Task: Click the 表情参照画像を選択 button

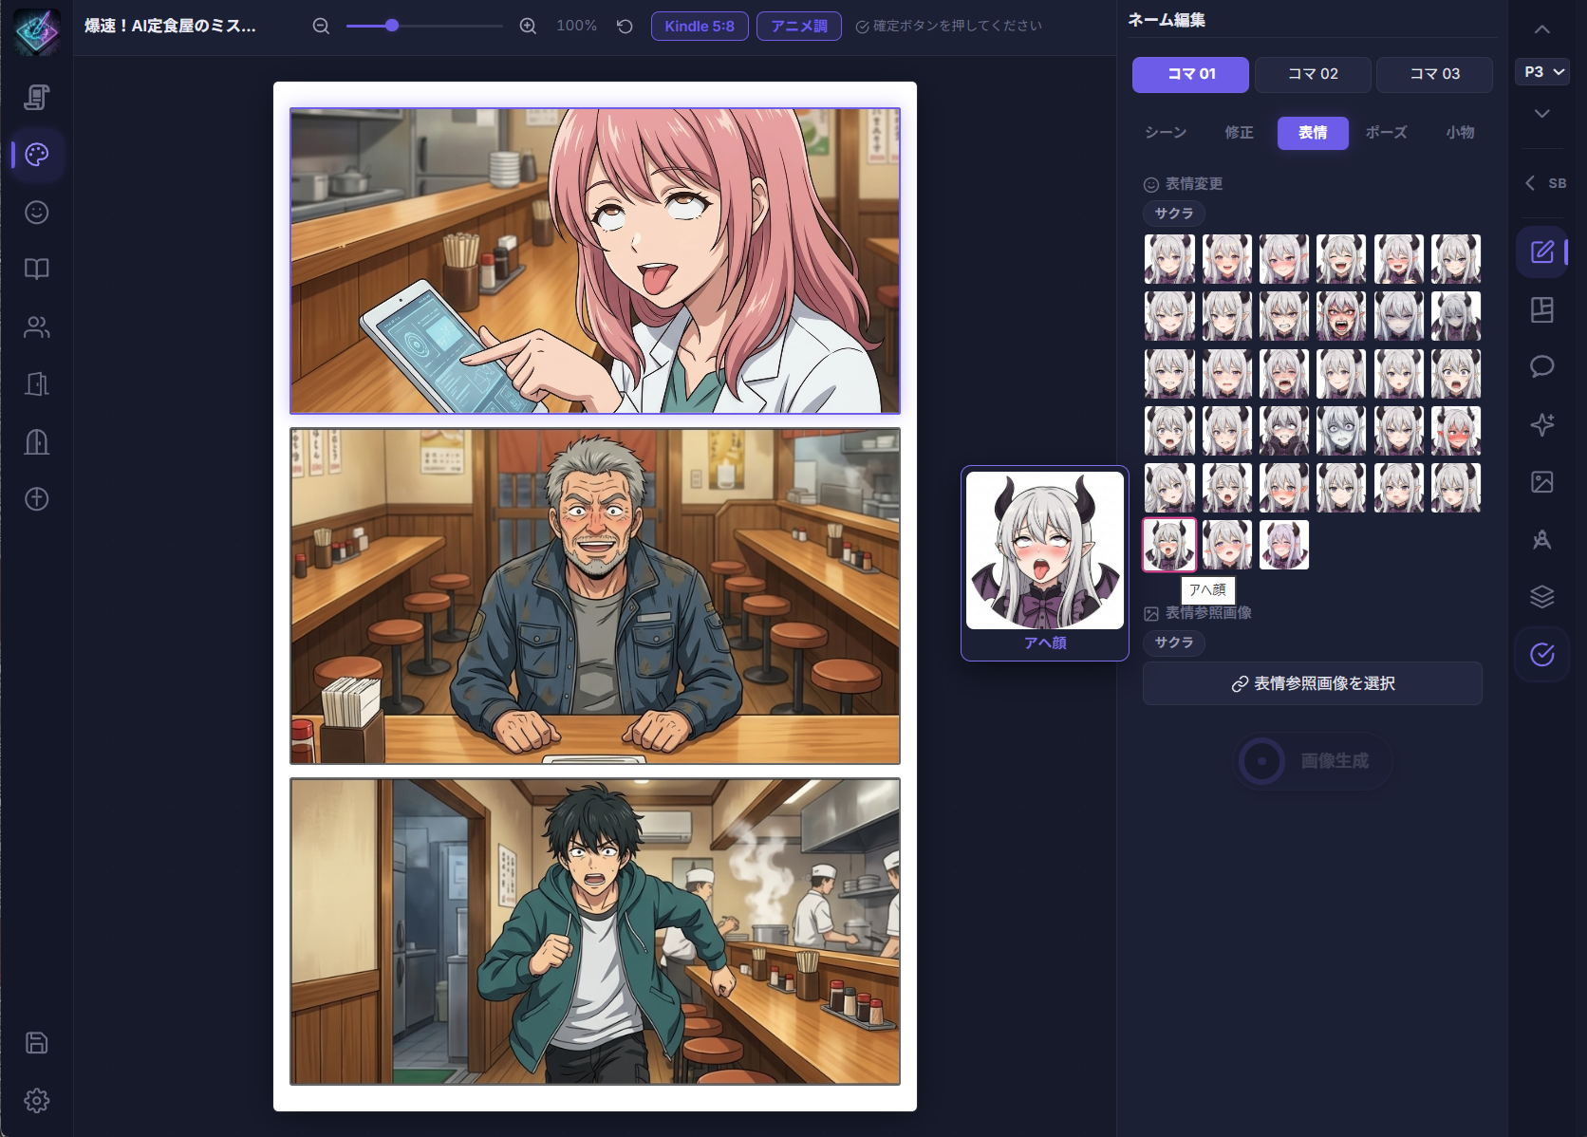Action: pos(1313,683)
